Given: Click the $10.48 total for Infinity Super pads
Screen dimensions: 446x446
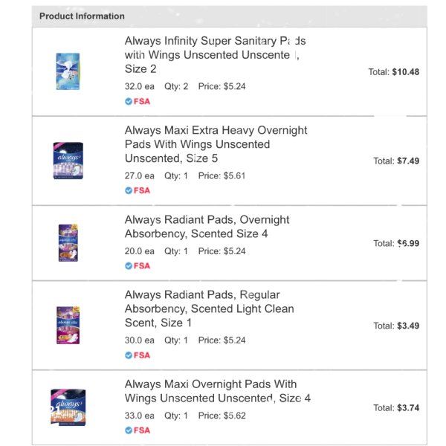Looking at the screenshot, I should coord(394,71).
